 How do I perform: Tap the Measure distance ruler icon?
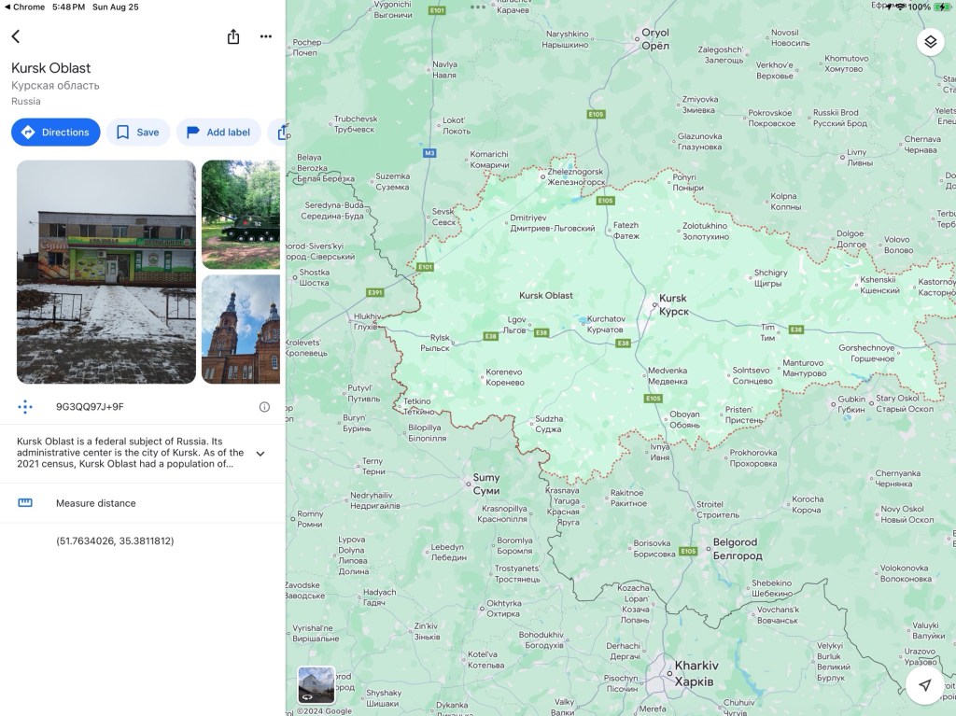pyautogui.click(x=25, y=503)
